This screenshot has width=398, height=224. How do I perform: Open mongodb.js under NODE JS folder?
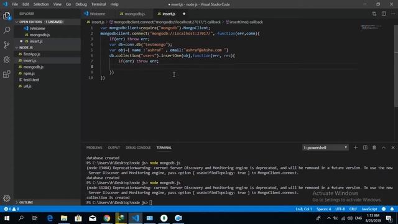(x=47, y=67)
